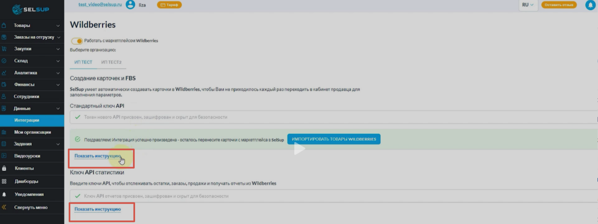Screen dimensions: 598x224
Task: Click the double-arrow collapse menu icon
Action: pos(4,207)
